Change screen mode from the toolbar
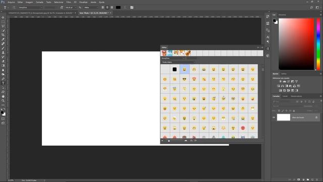 (x=3, y=123)
